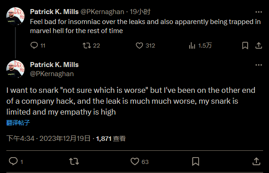This screenshot has height=173, width=269.
Task: Share the first tweet via the upload icon
Action: [x=259, y=46]
